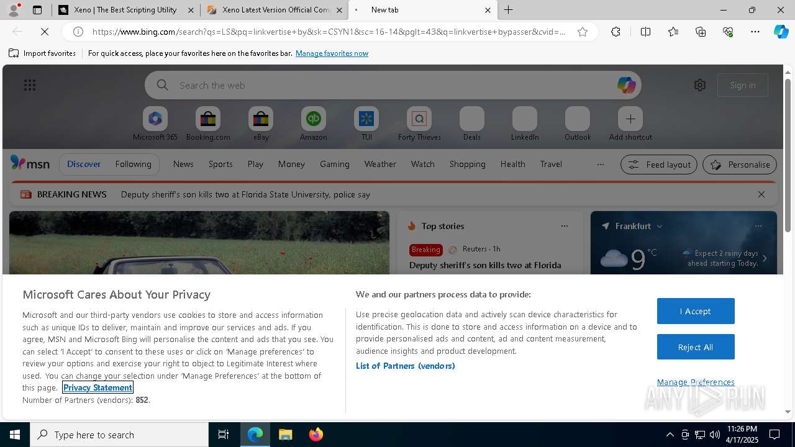
Task: Open the eBay shortcut
Action: tap(261, 124)
